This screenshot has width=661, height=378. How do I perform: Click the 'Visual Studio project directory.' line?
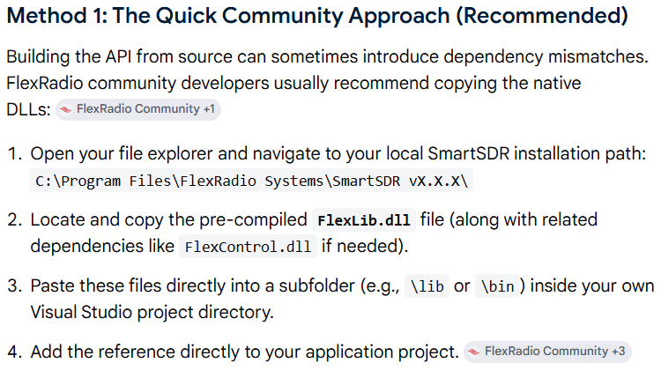coord(152,312)
